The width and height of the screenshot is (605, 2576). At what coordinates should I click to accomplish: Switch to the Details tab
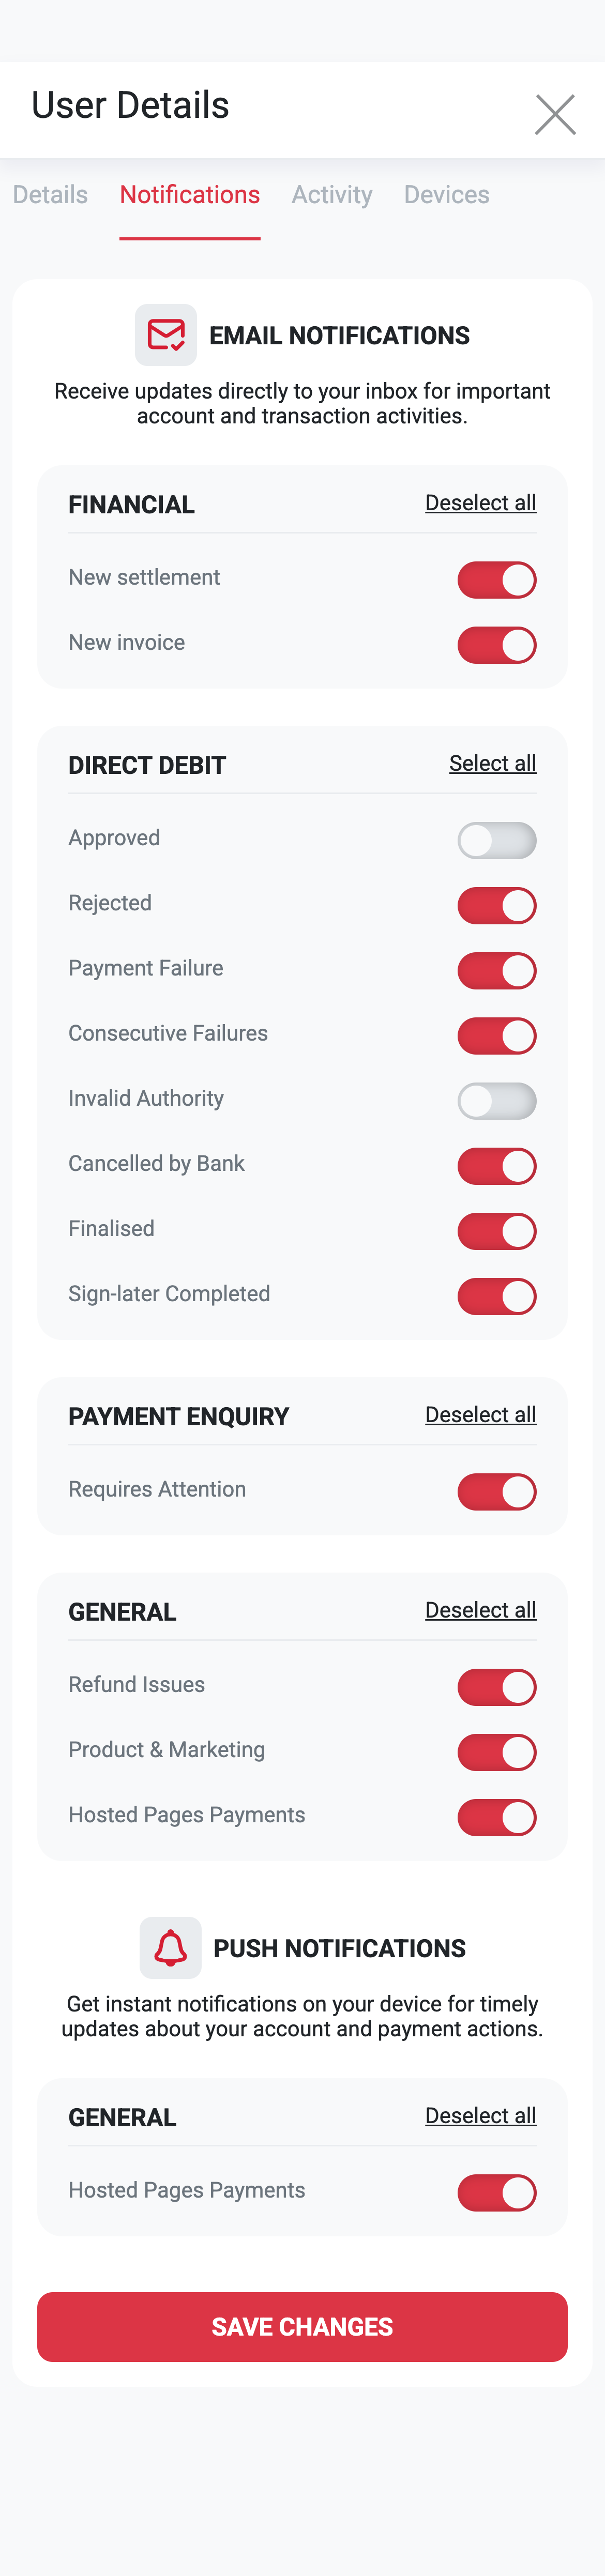pos(50,194)
